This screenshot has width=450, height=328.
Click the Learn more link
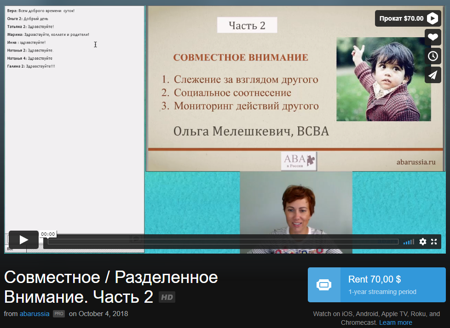(x=395, y=322)
